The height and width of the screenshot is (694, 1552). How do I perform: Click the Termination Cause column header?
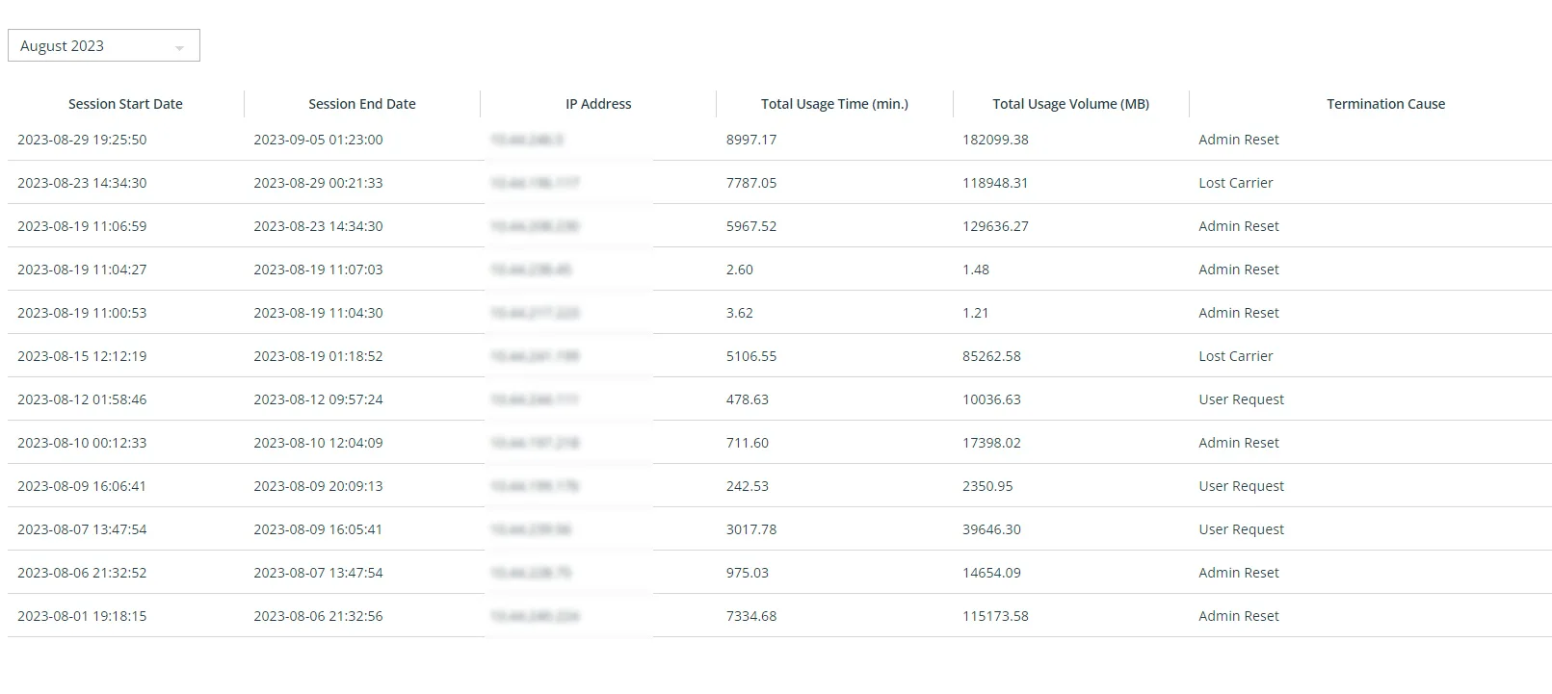pos(1385,104)
